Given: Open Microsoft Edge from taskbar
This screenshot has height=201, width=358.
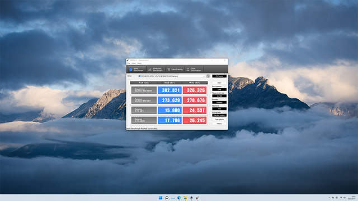Looking at the screenshot, I should (179, 198).
